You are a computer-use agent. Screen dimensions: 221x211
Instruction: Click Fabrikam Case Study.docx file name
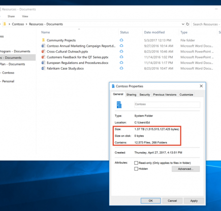pyautogui.click(x=65, y=69)
